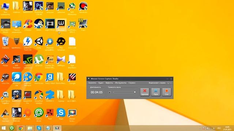The image size is (234, 131).
Task: Stop the recording with the Стоп button
Action: 167,92
